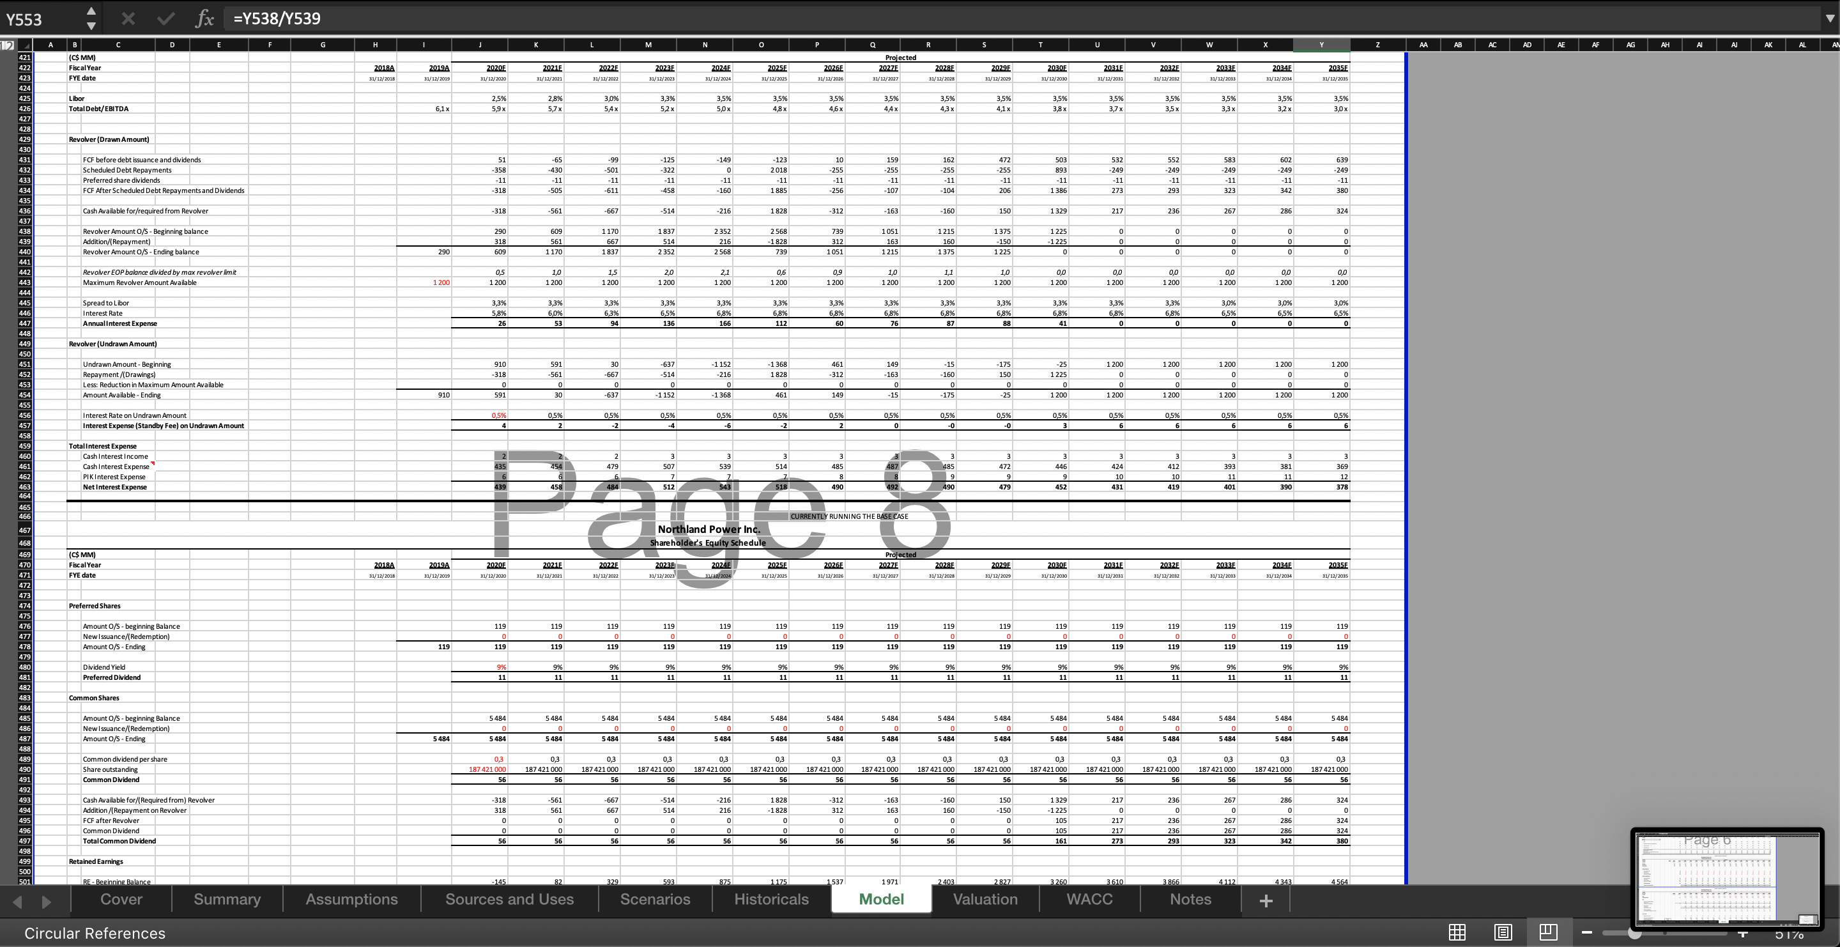Expand the formula bar

tap(1828, 19)
